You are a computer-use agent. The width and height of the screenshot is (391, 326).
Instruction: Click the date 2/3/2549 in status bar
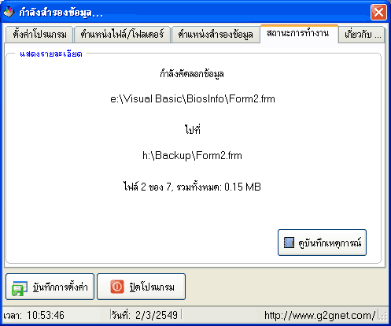pos(157,315)
